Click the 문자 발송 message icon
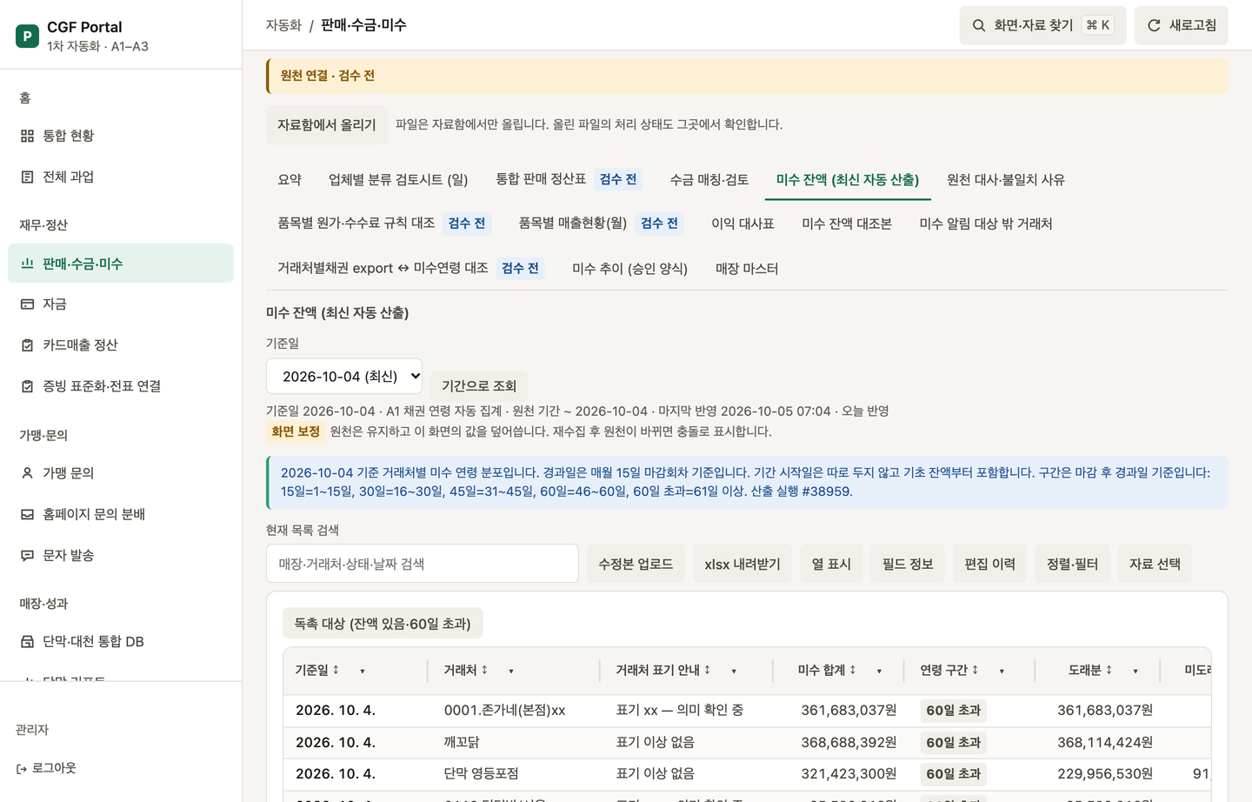This screenshot has width=1252, height=802. [27, 555]
